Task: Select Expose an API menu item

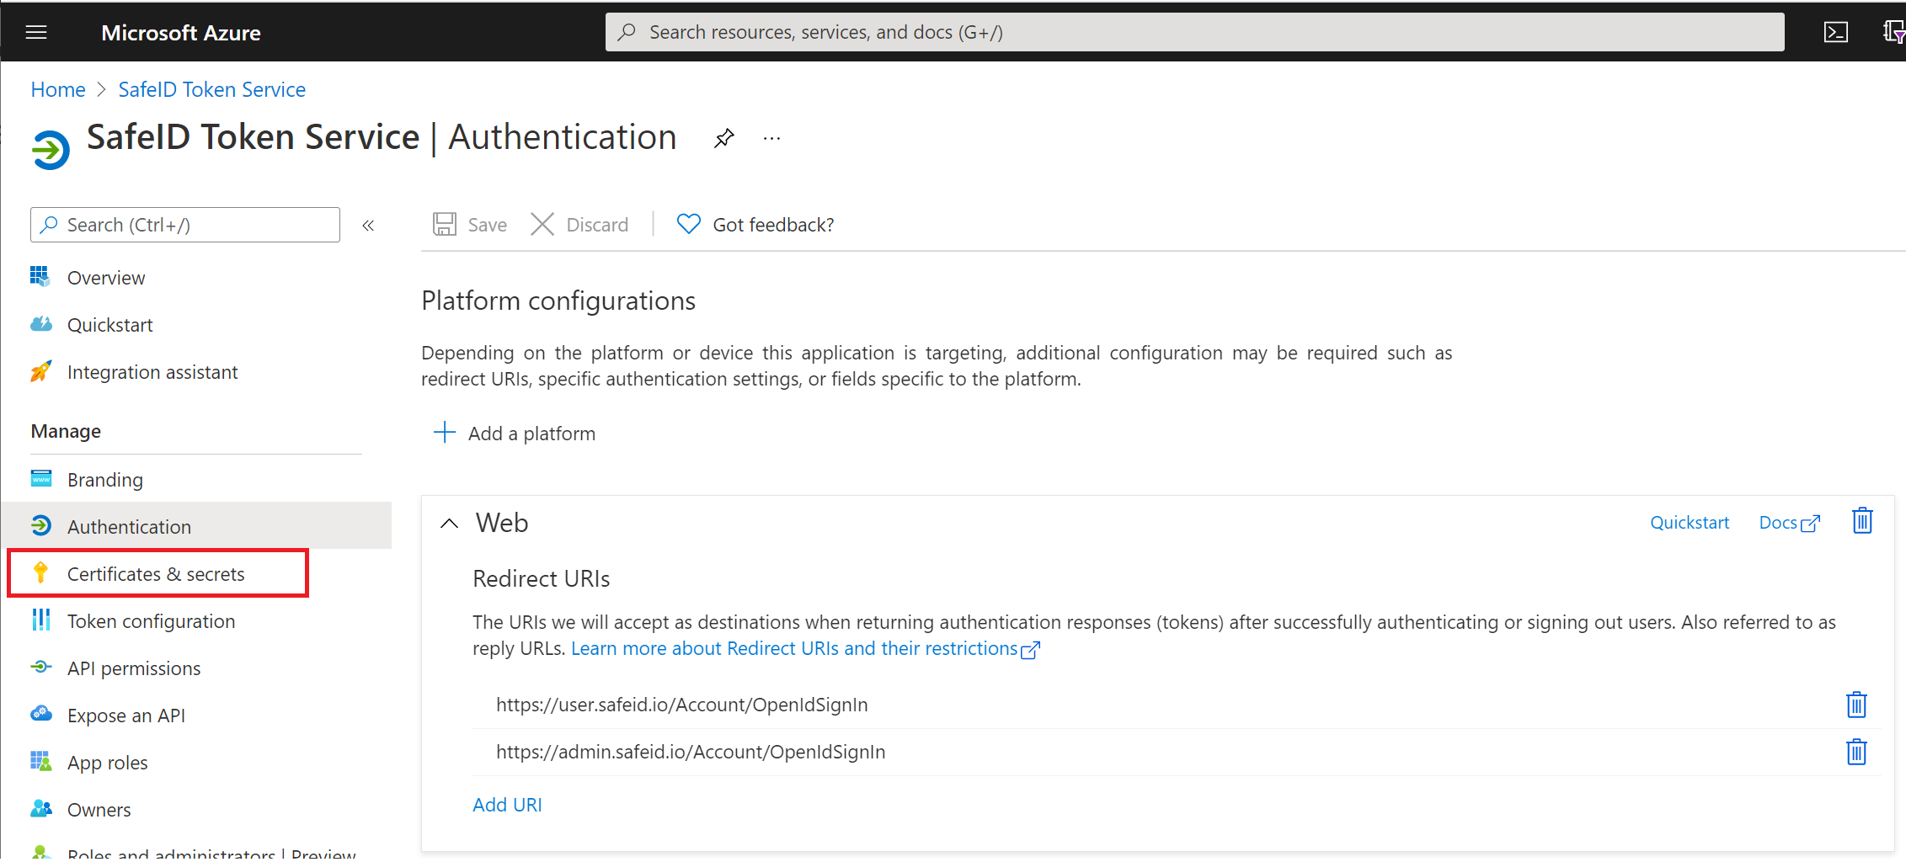Action: coord(126,716)
